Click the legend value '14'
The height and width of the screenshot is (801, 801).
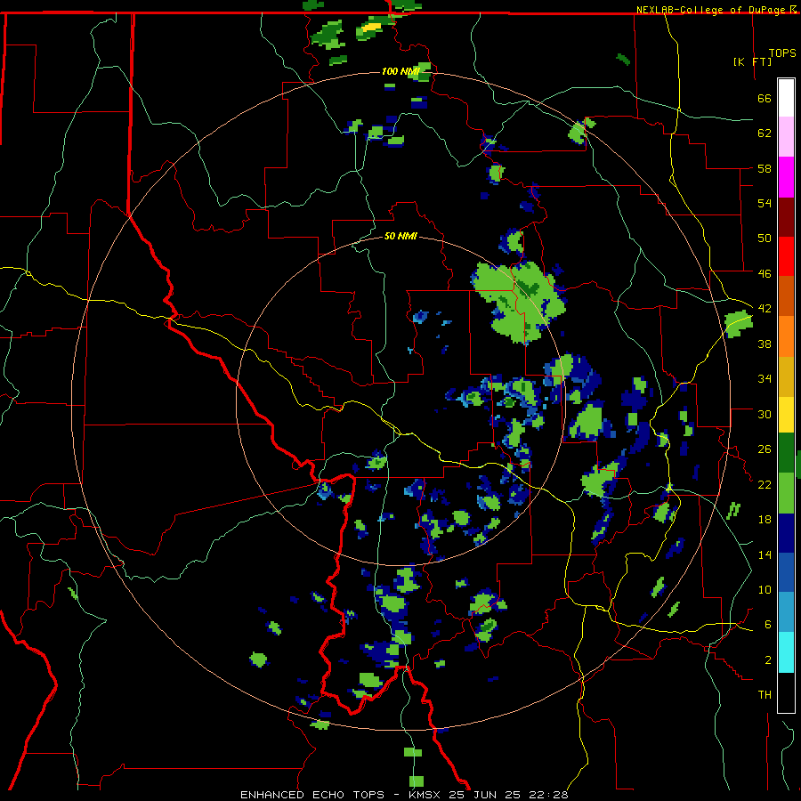(x=765, y=554)
